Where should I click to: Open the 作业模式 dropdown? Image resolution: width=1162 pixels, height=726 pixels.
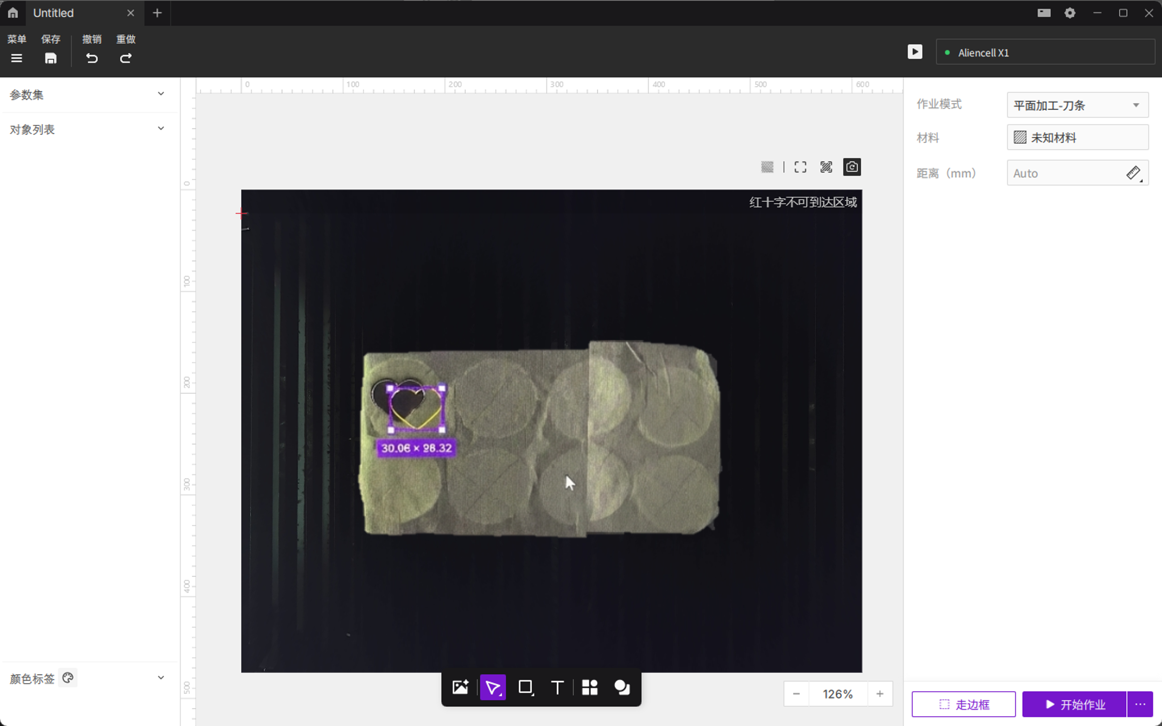(1077, 105)
